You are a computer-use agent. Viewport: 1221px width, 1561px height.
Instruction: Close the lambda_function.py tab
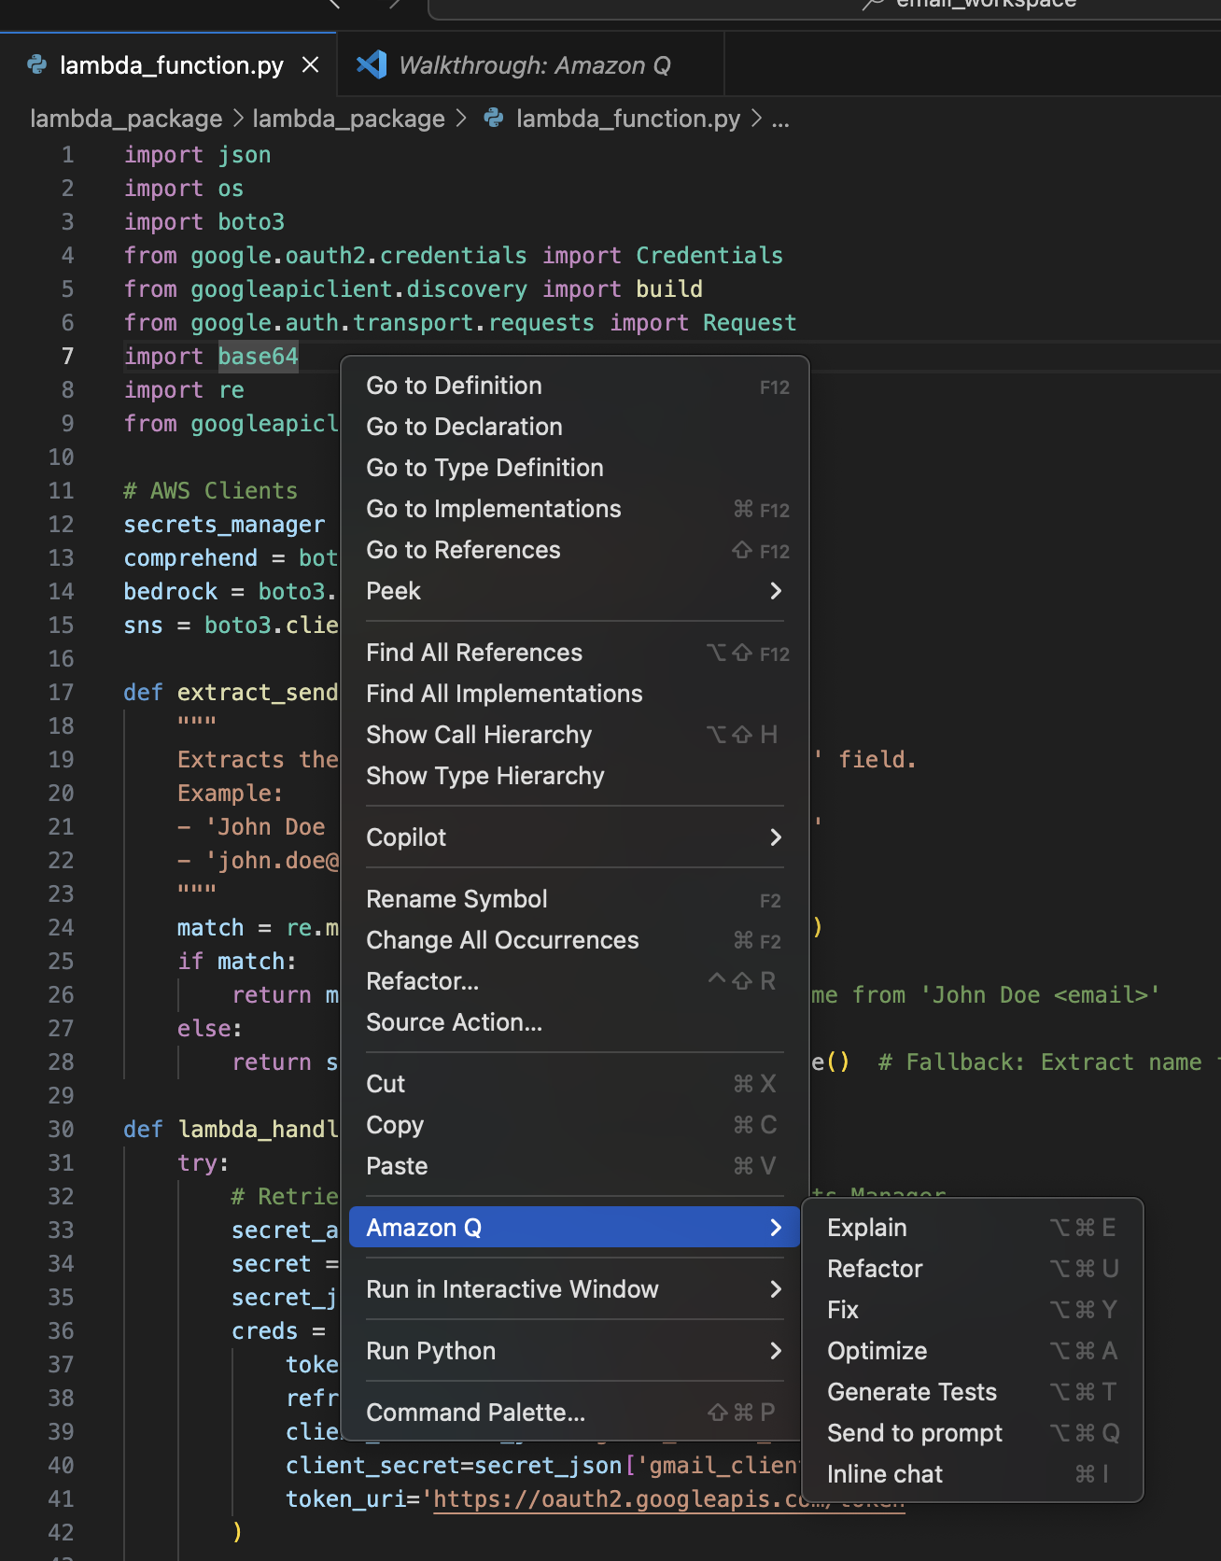pyautogui.click(x=311, y=65)
